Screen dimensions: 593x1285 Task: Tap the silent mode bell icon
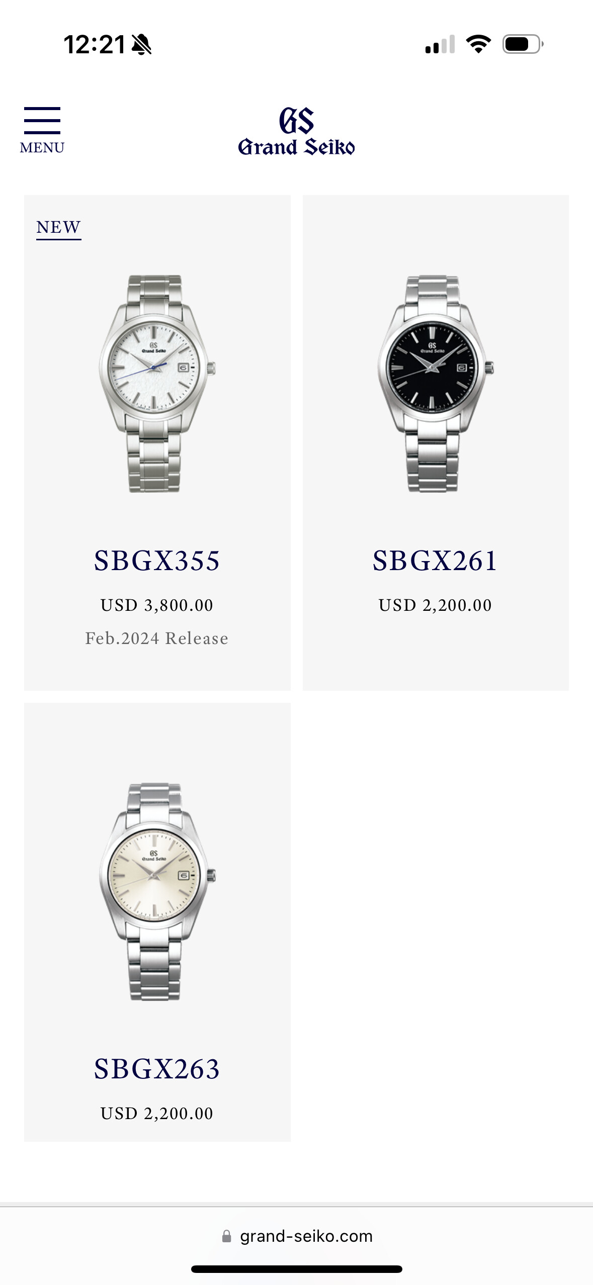[x=141, y=45]
